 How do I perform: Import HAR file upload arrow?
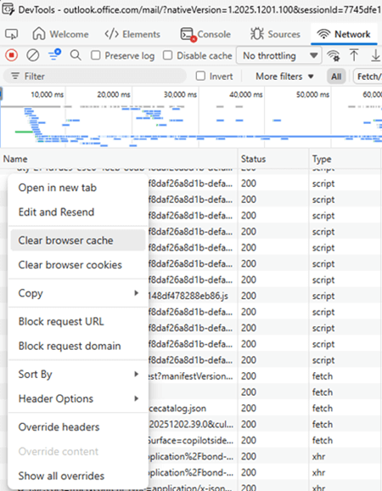point(354,55)
